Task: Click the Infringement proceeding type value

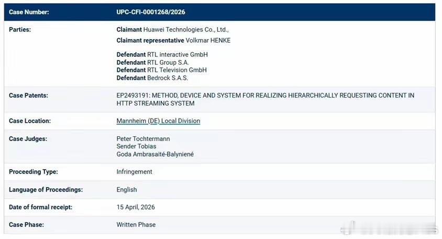Action: coord(134,172)
